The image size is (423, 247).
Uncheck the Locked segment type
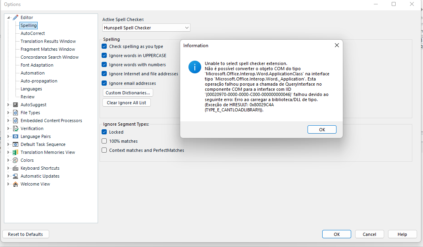tap(104, 132)
